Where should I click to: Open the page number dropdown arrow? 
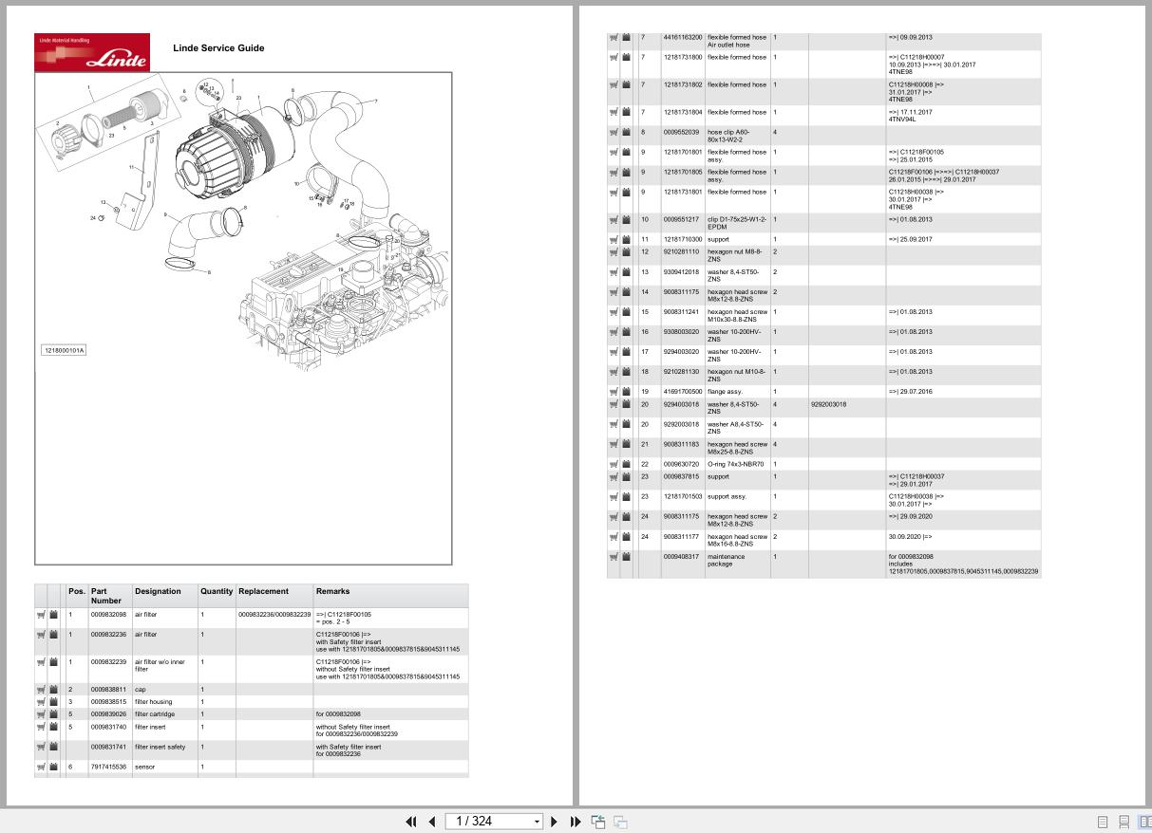(x=537, y=822)
